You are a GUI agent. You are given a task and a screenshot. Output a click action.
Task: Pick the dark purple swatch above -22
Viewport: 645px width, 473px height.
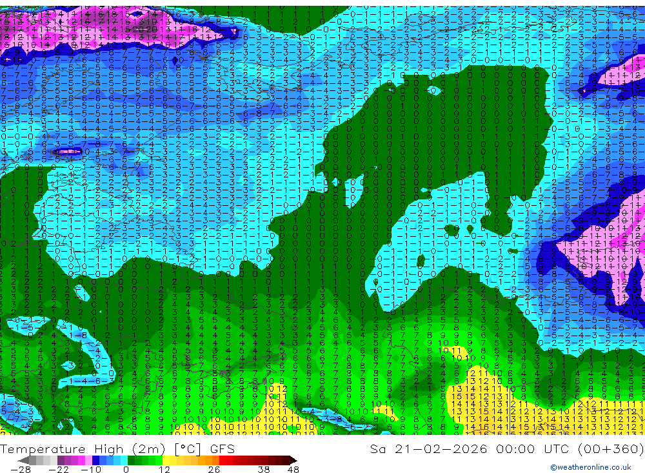click(x=61, y=461)
